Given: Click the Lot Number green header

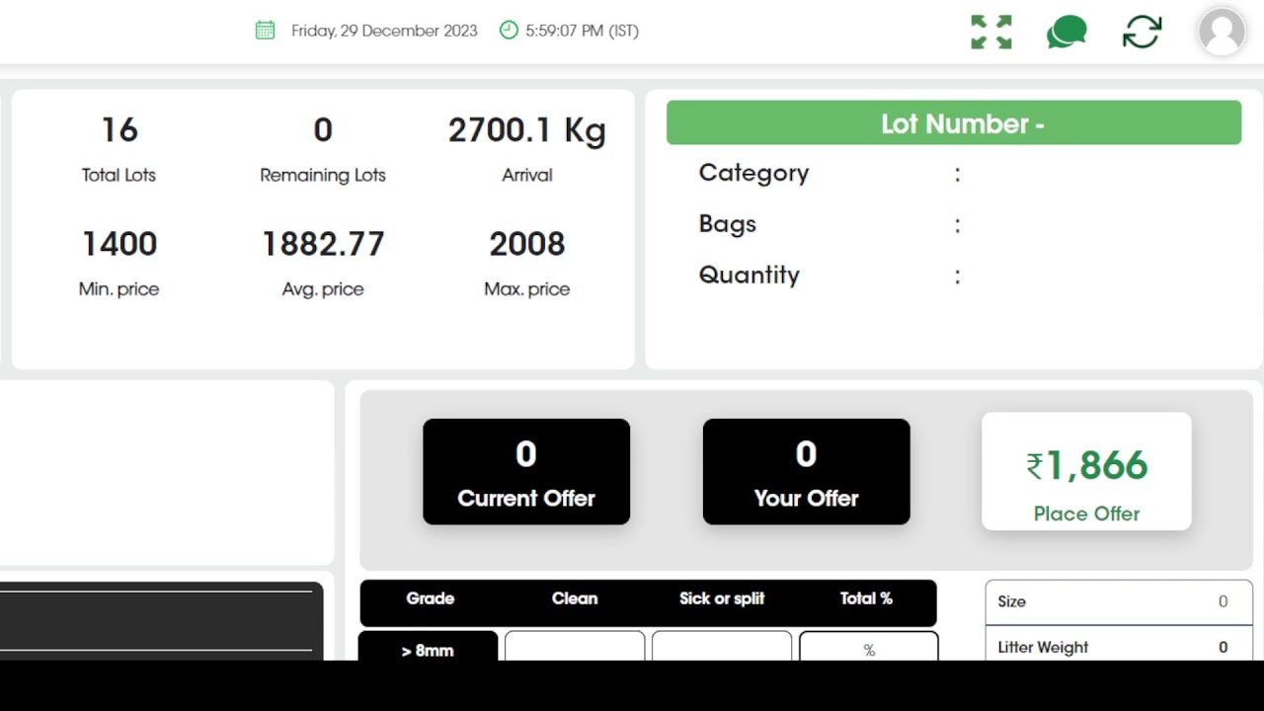Looking at the screenshot, I should [954, 123].
